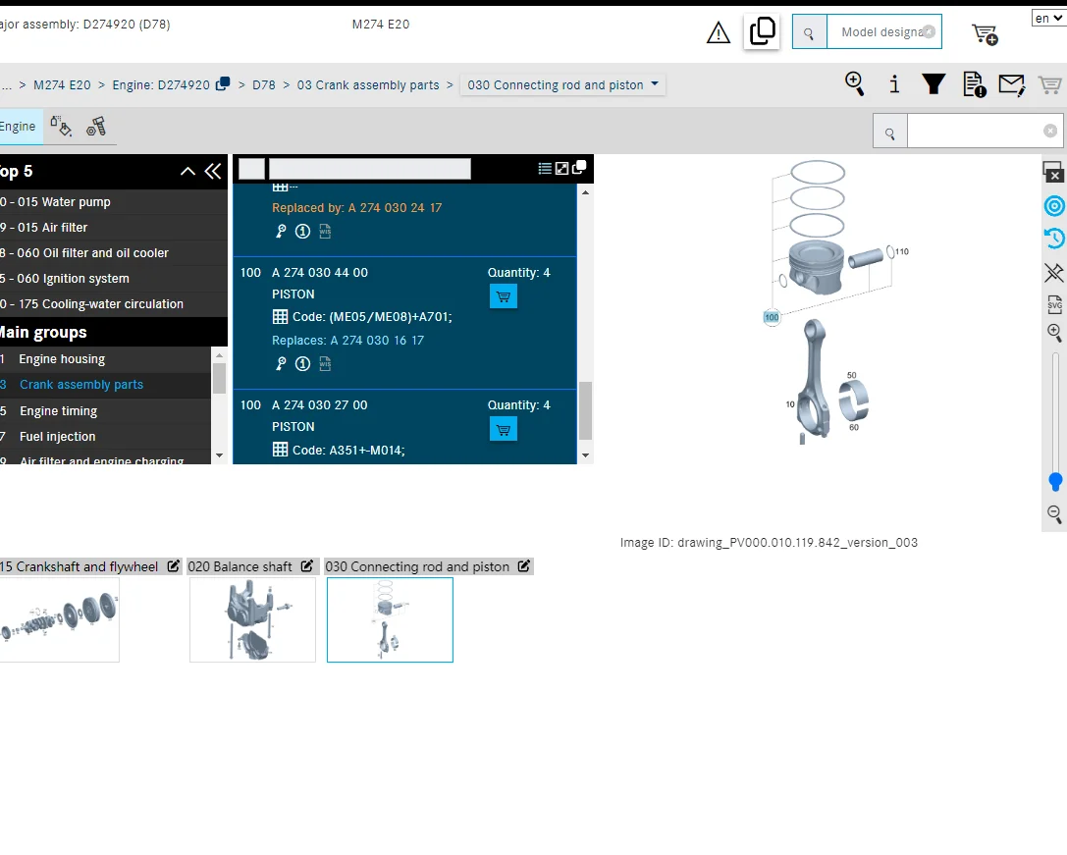This screenshot has width=1067, height=855.
Task: Collapse the sidebar with double chevron
Action: point(213,172)
